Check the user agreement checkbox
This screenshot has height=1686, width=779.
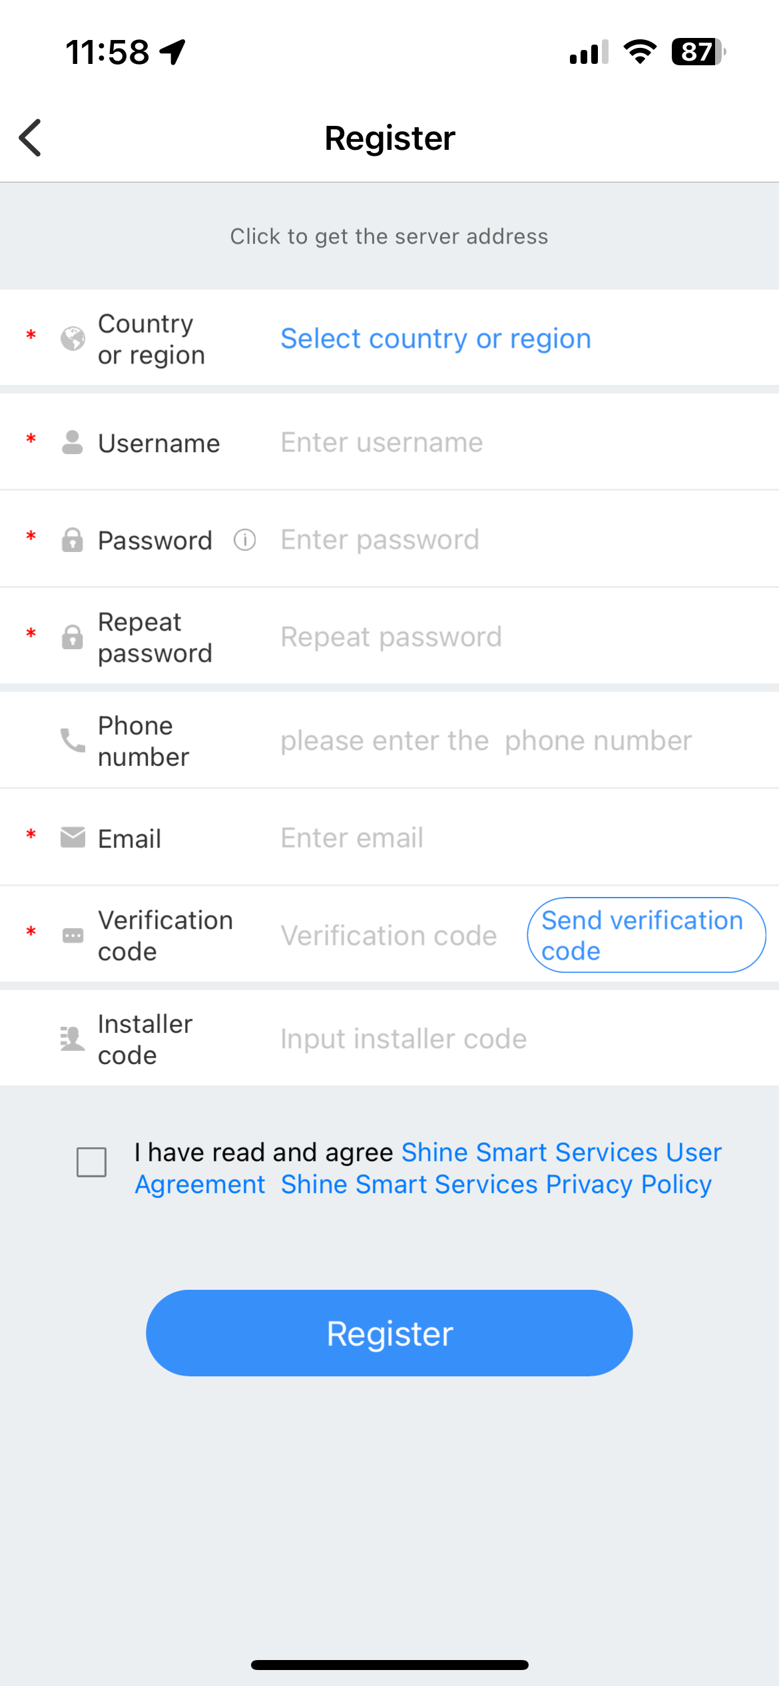coord(92,1162)
